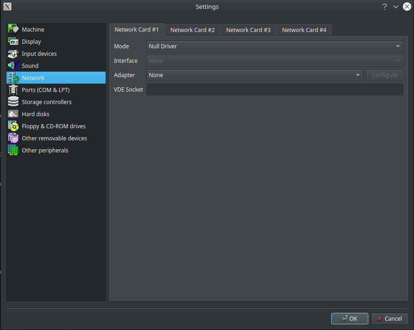
Task: Click the Settings window title
Action: 207,7
